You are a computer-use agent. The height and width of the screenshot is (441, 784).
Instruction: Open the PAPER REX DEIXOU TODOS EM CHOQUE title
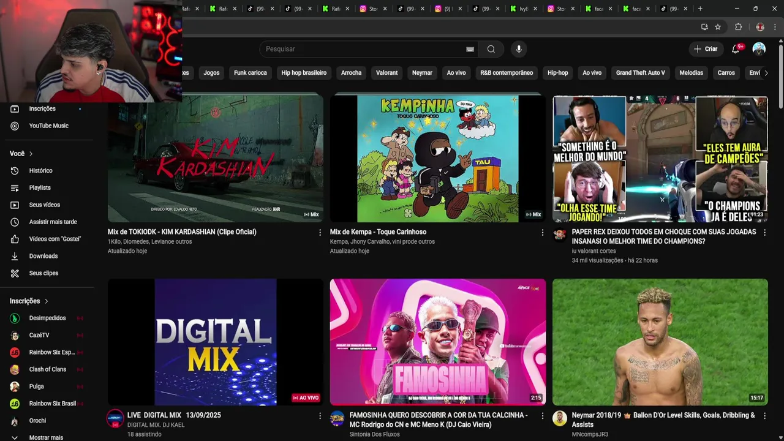tap(664, 236)
